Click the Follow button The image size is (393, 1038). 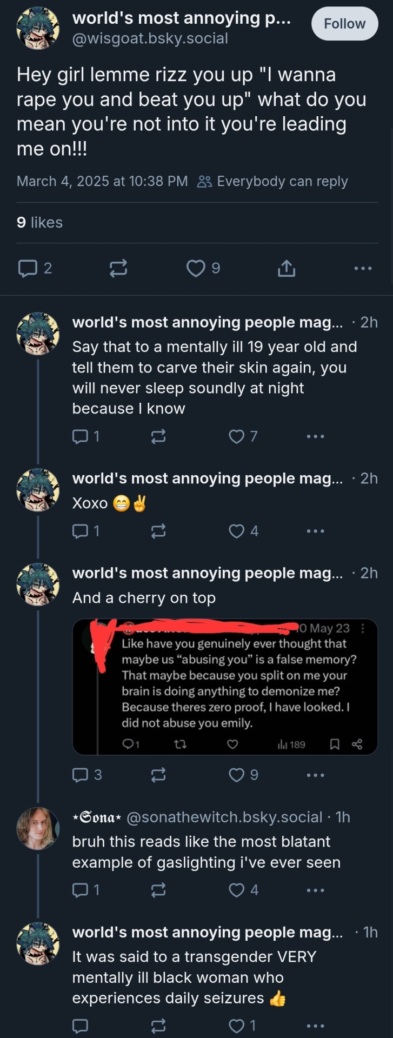pos(344,24)
